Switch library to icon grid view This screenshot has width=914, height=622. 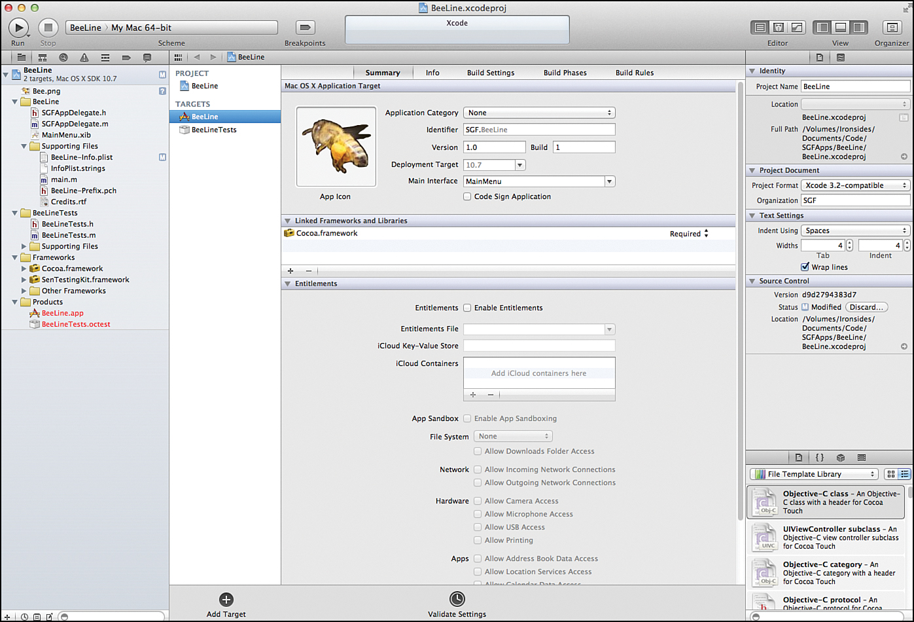tap(891, 474)
